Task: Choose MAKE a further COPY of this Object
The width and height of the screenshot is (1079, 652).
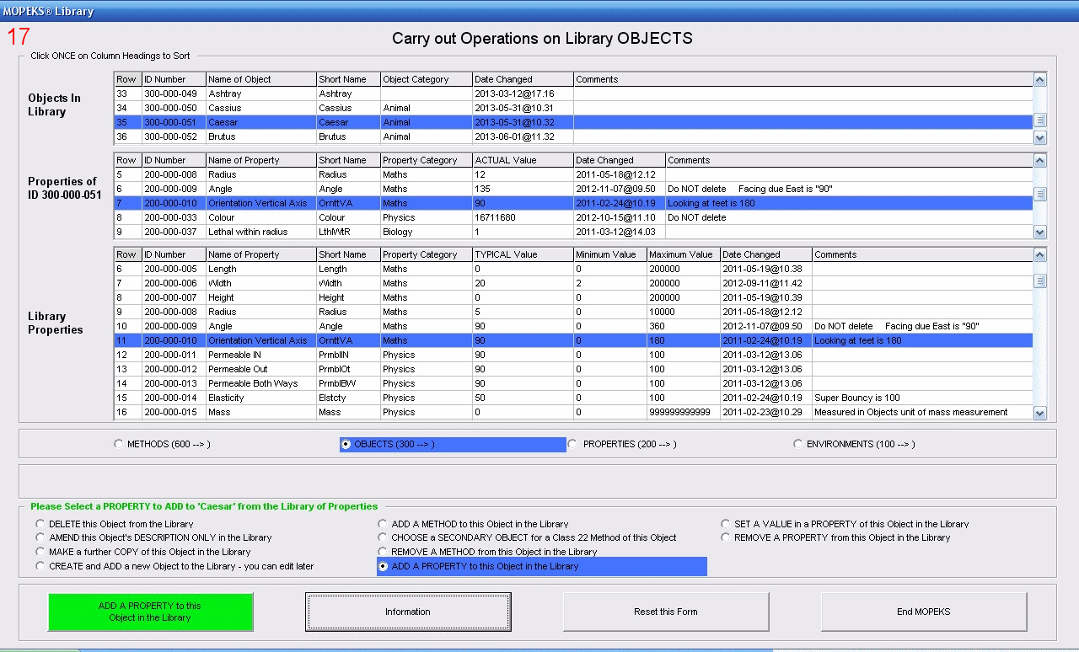Action: (40, 552)
